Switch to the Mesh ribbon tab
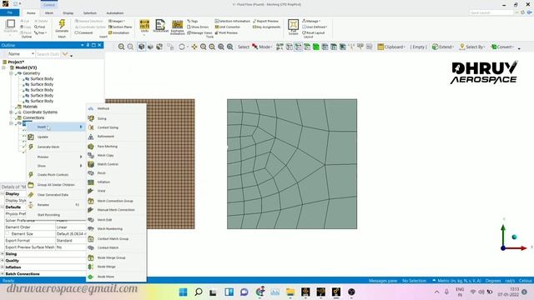This screenshot has width=534, height=300. (49, 13)
